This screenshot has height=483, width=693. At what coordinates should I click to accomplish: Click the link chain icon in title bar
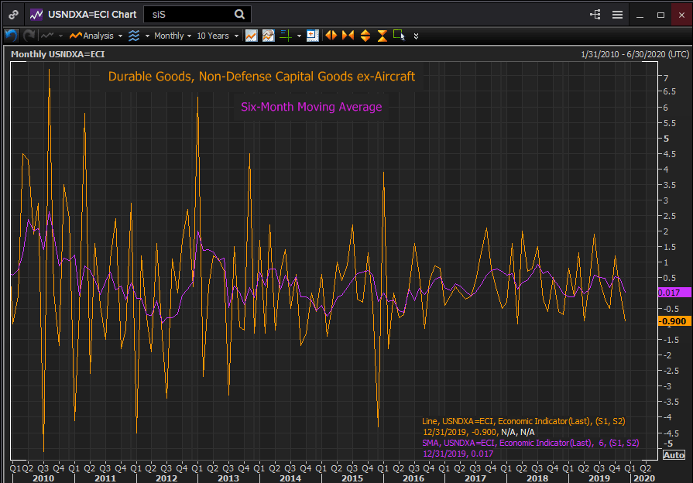[13, 15]
